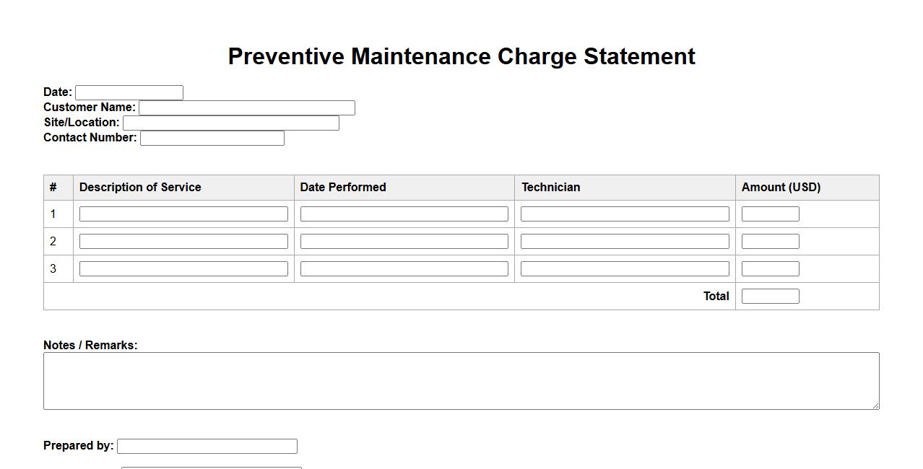The width and height of the screenshot is (923, 469).
Task: Focus the Customer Name field
Action: [x=247, y=108]
